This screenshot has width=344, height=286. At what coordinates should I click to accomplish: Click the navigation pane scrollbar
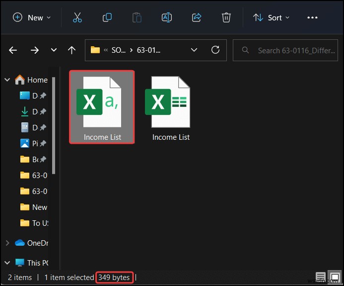click(x=54, y=125)
